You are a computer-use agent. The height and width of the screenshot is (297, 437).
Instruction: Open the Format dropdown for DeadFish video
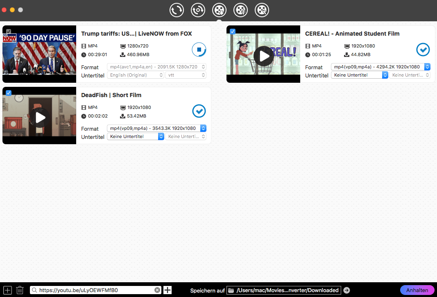pyautogui.click(x=156, y=128)
